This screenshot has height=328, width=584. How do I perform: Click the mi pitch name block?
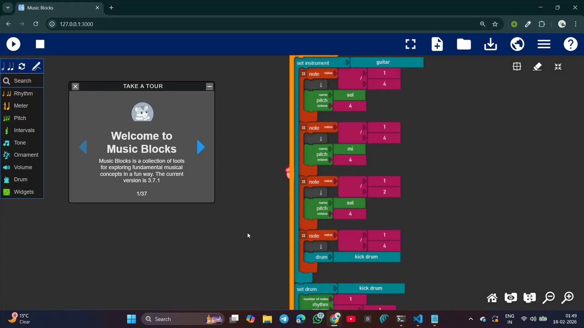pyautogui.click(x=350, y=149)
